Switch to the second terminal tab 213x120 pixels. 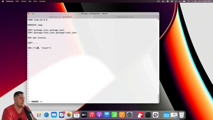pyautogui.click(x=125, y=17)
